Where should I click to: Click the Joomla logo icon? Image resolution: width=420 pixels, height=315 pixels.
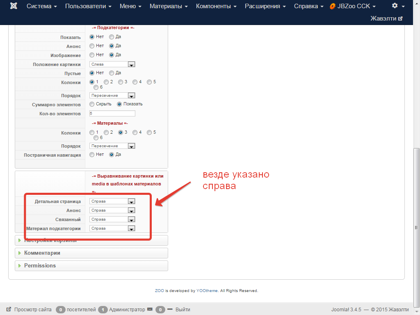pos(14,6)
